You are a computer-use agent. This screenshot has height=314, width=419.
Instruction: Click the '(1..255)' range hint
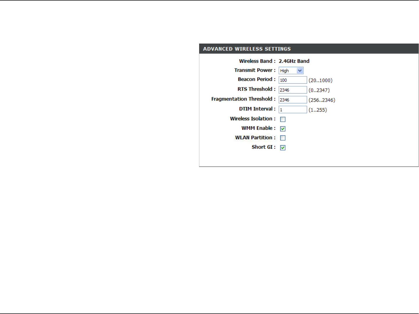[318, 110]
